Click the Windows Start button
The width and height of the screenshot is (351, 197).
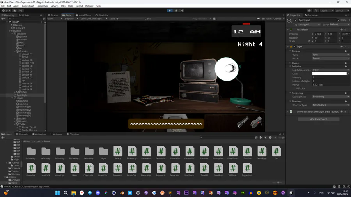[58, 193]
